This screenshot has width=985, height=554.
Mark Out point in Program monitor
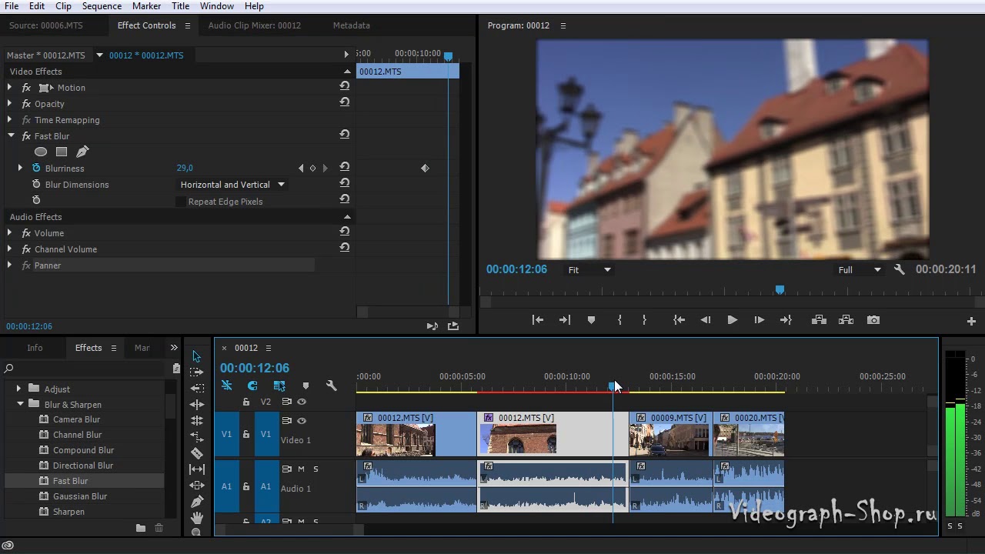pyautogui.click(x=644, y=320)
